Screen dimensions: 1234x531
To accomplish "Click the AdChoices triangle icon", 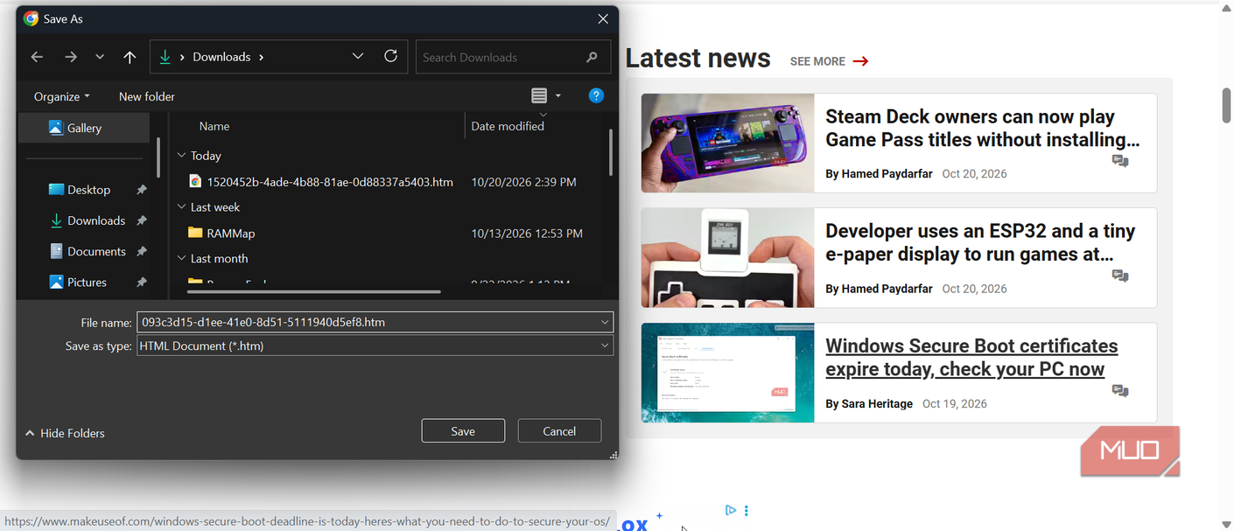I will coord(730,510).
